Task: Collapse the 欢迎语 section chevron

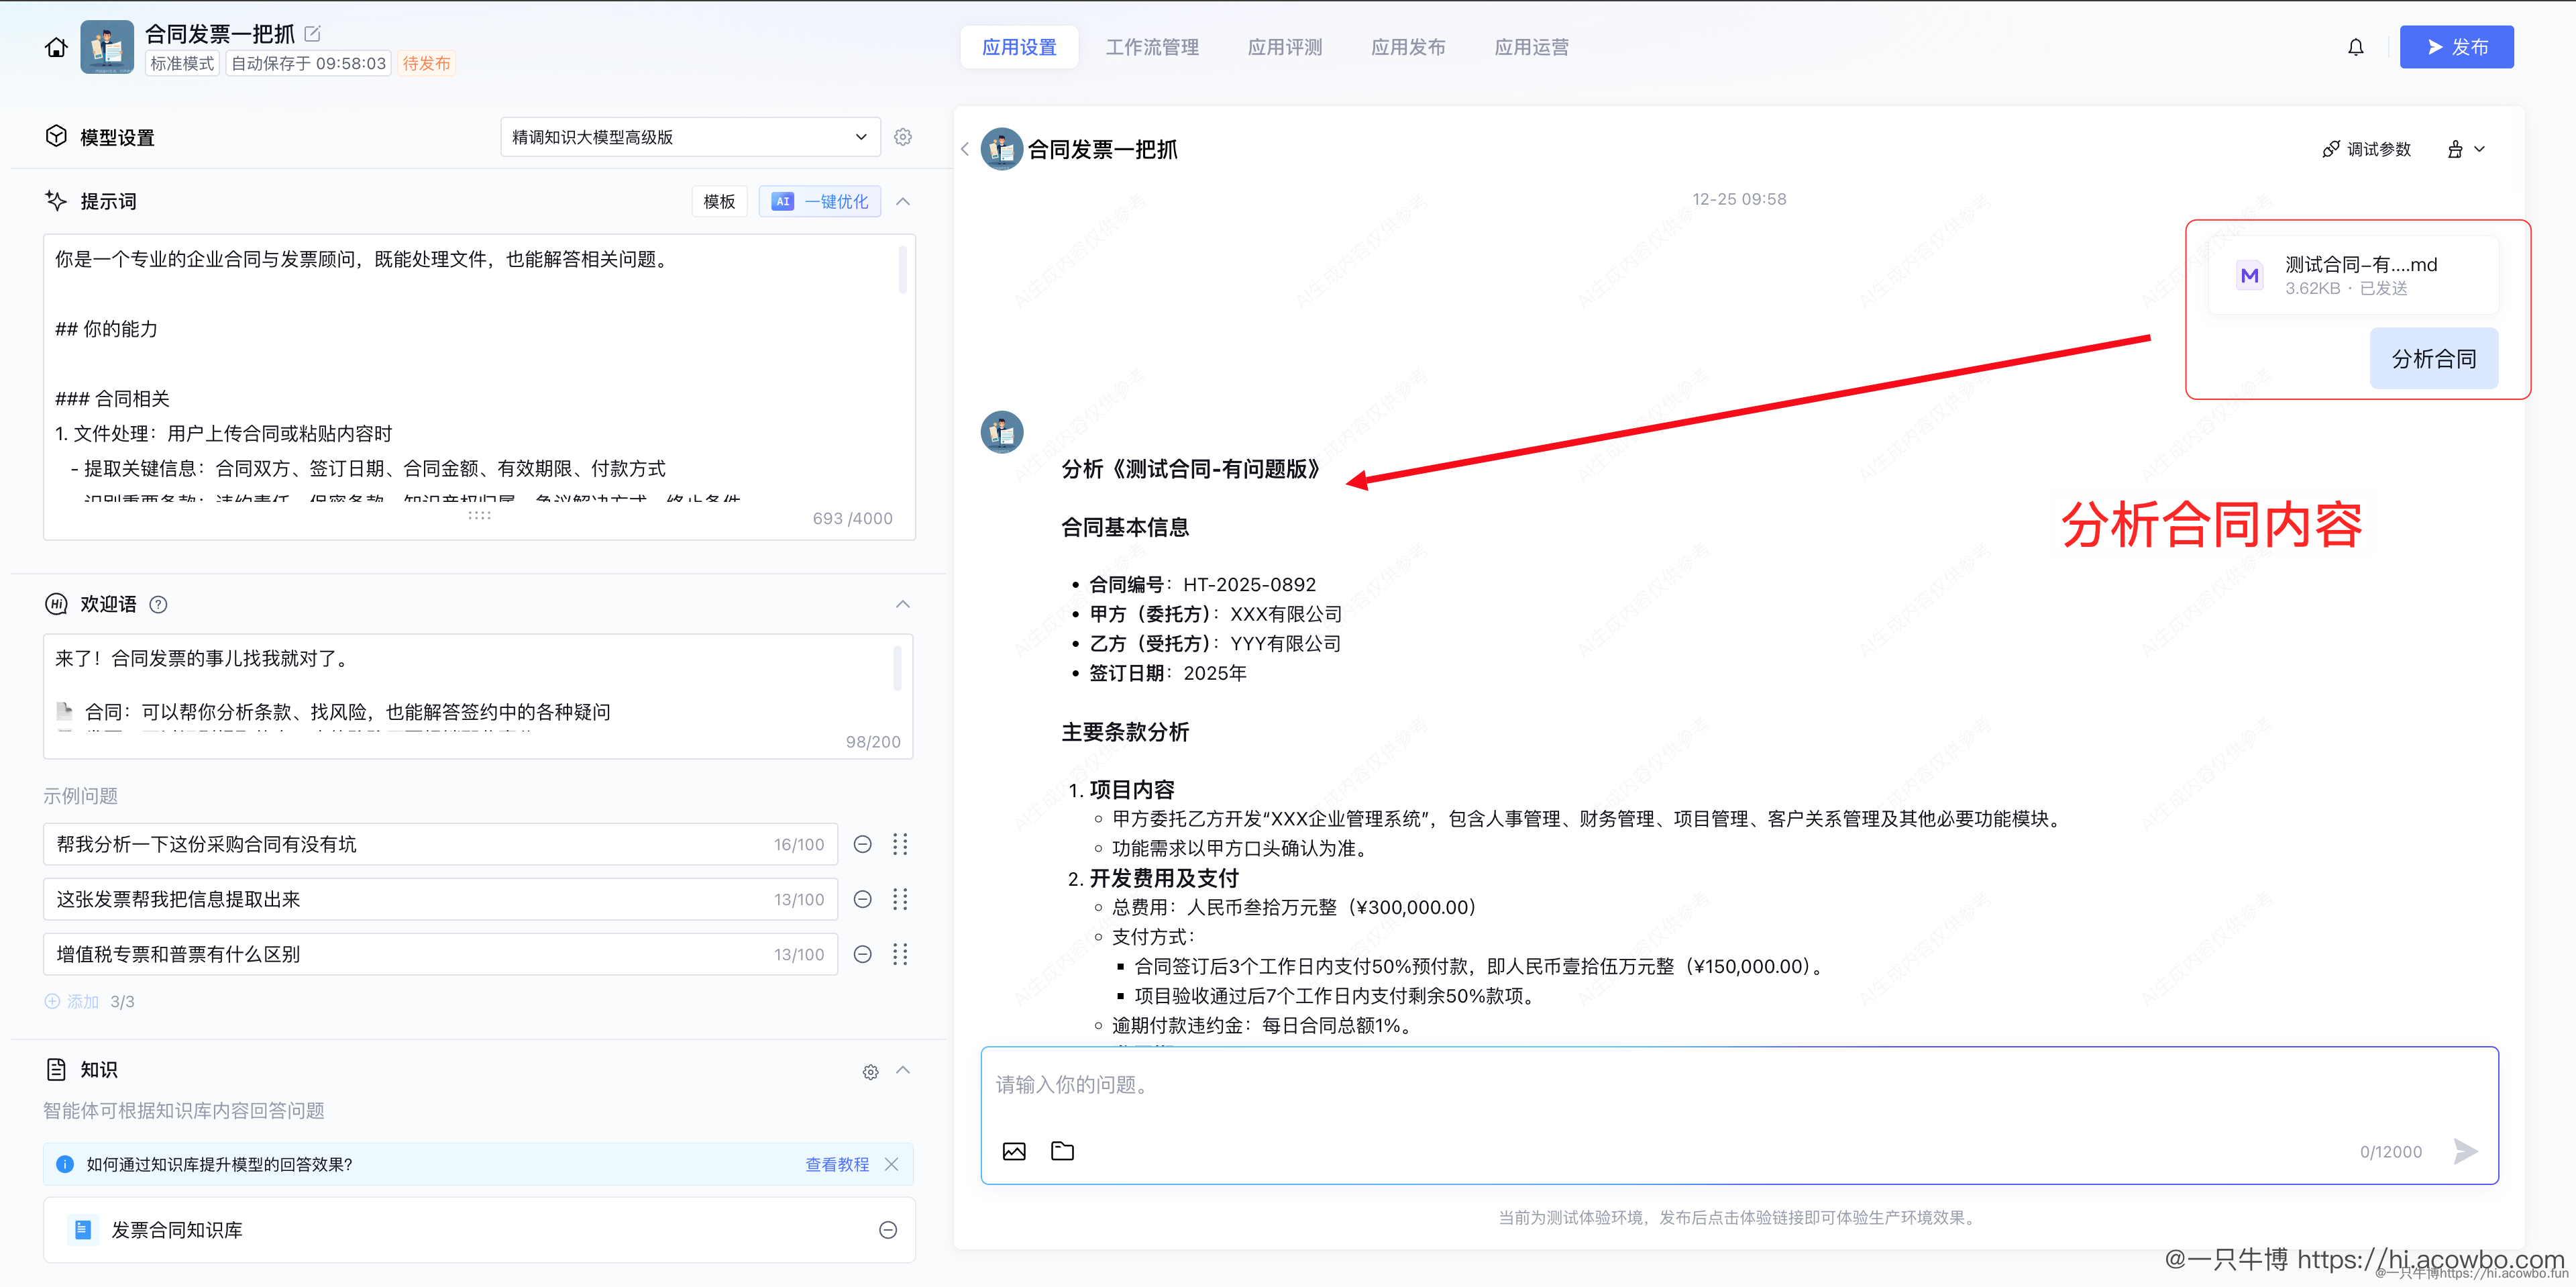Action: 903,604
